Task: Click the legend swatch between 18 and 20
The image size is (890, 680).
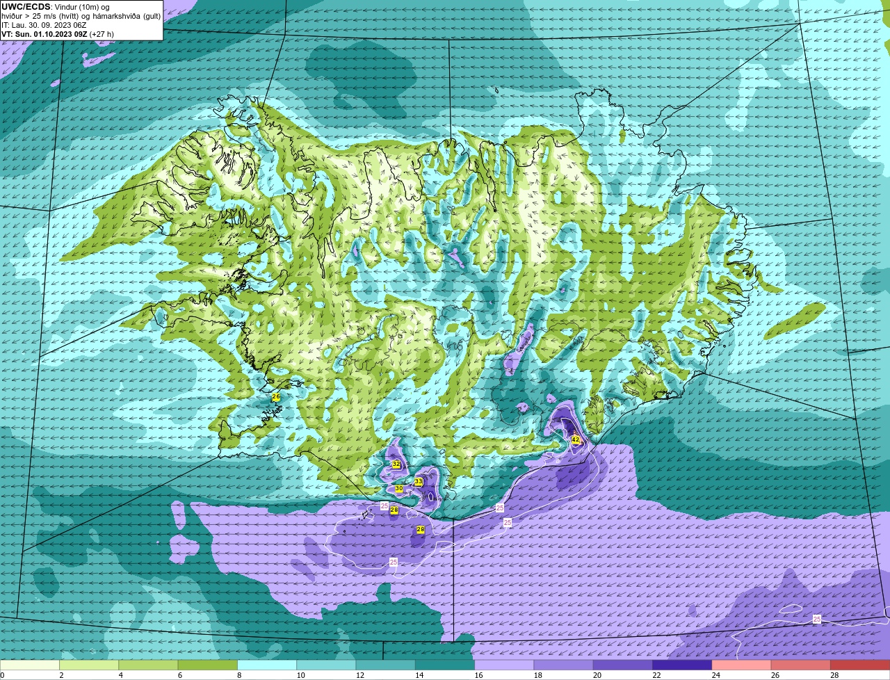Action: (564, 665)
